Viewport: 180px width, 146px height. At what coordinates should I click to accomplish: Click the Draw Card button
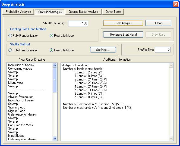(158, 34)
